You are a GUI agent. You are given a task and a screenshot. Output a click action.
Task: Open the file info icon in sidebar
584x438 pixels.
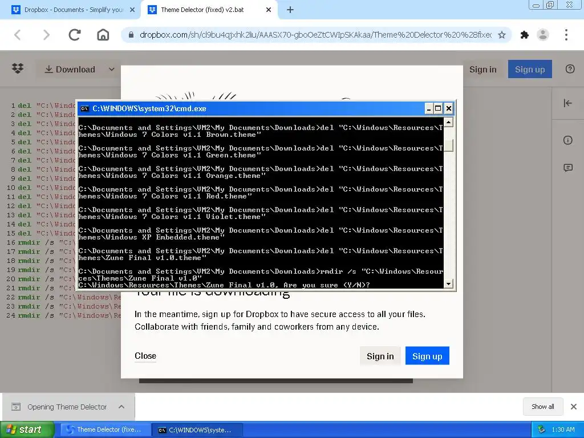point(567,140)
